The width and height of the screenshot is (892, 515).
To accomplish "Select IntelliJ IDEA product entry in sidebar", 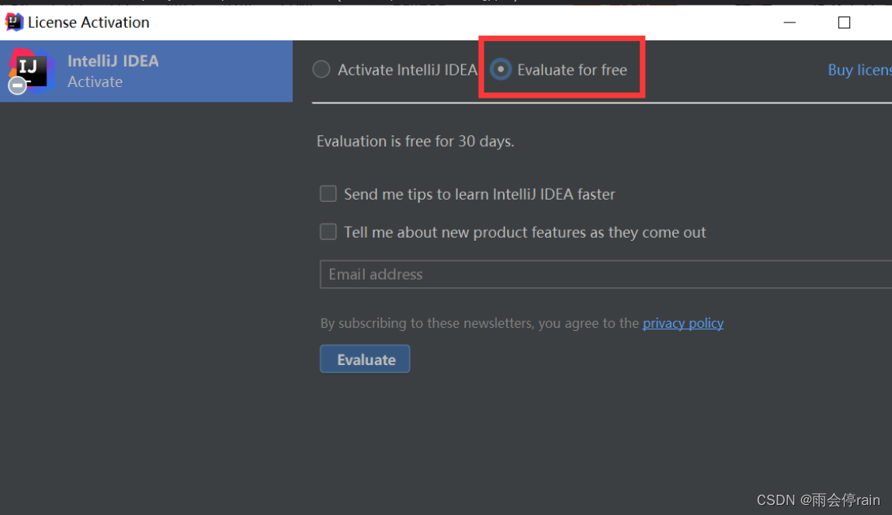I will pos(146,71).
